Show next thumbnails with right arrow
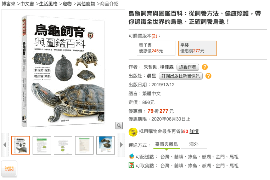270x180 pixels. [x=122, y=145]
